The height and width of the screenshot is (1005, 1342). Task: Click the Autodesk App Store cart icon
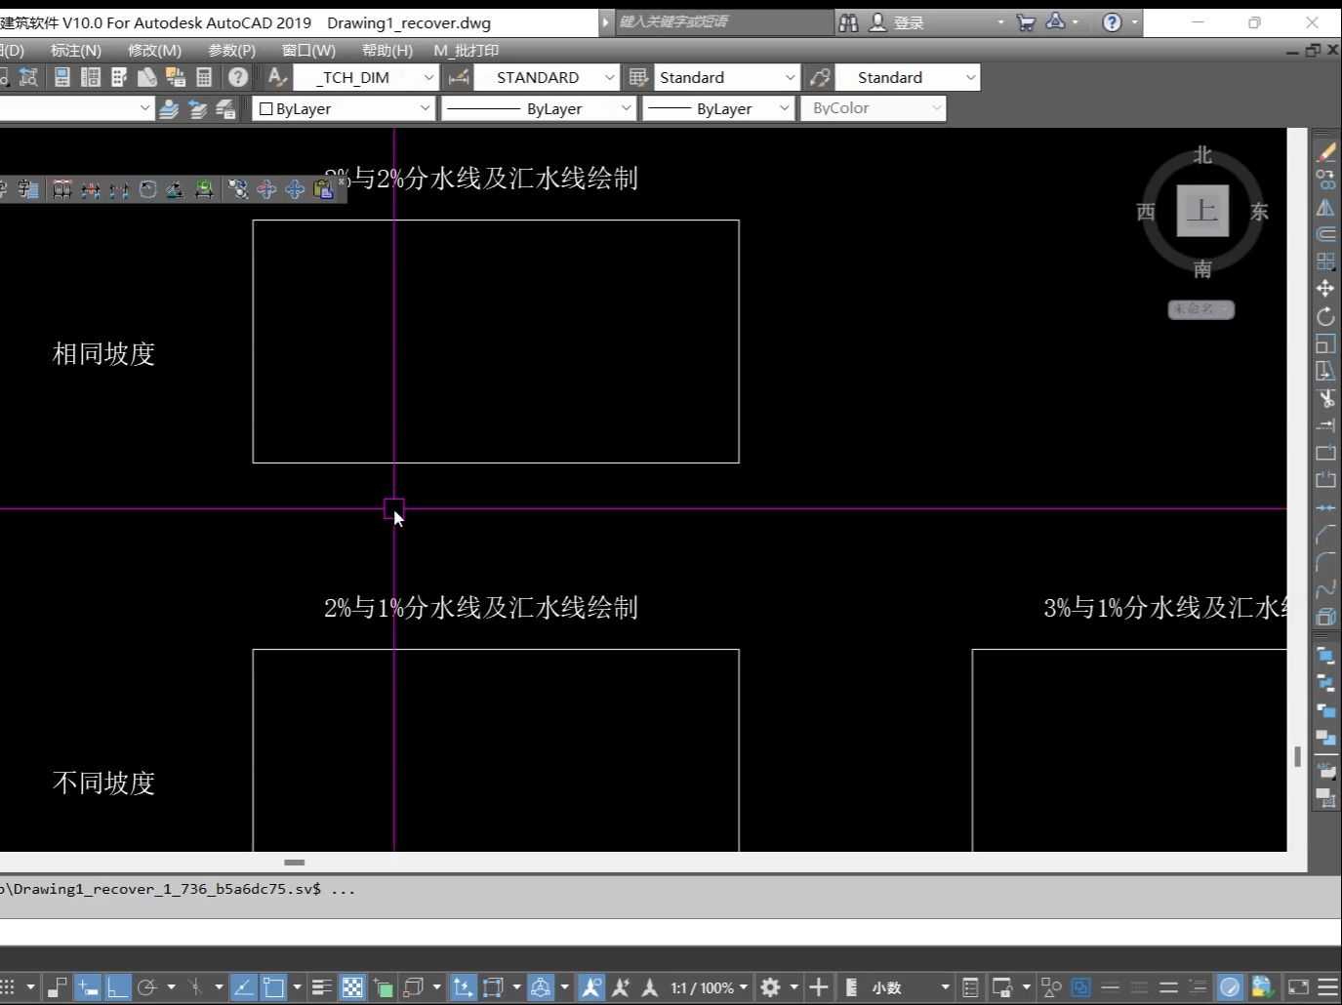click(x=1026, y=22)
